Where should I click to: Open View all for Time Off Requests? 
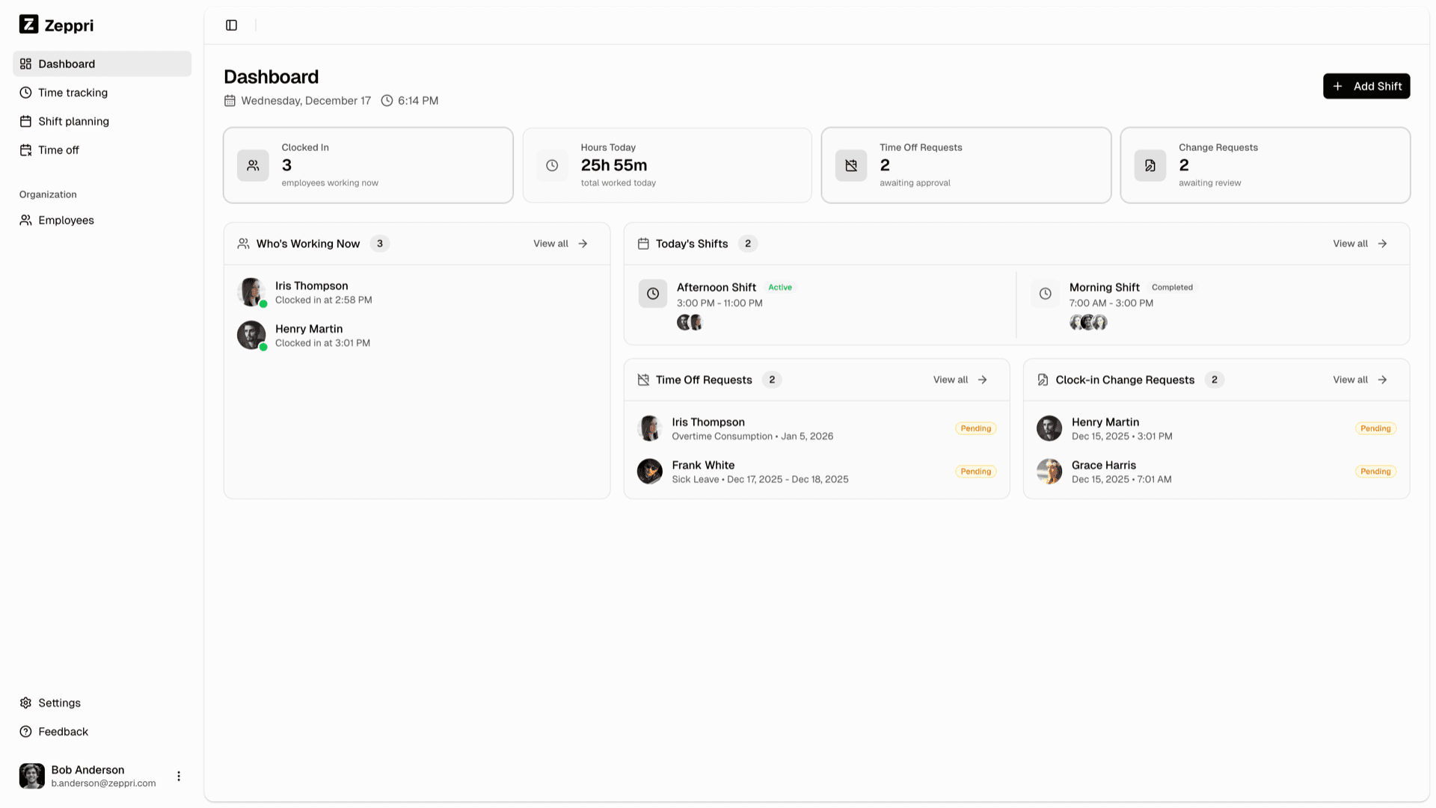[960, 380]
